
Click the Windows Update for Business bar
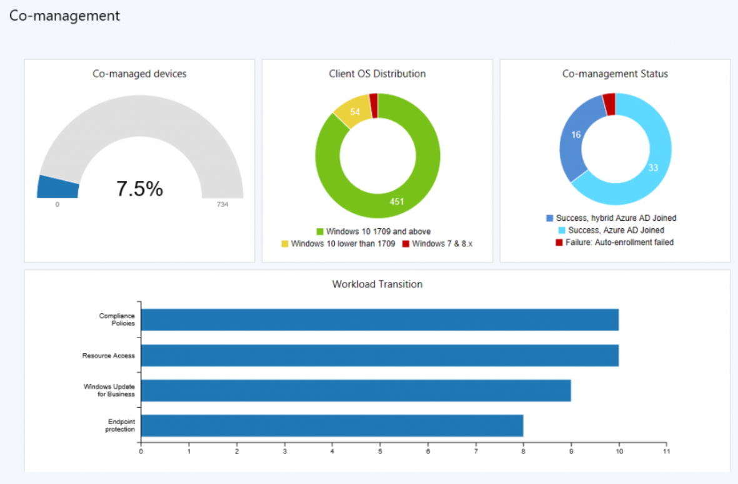pos(356,390)
